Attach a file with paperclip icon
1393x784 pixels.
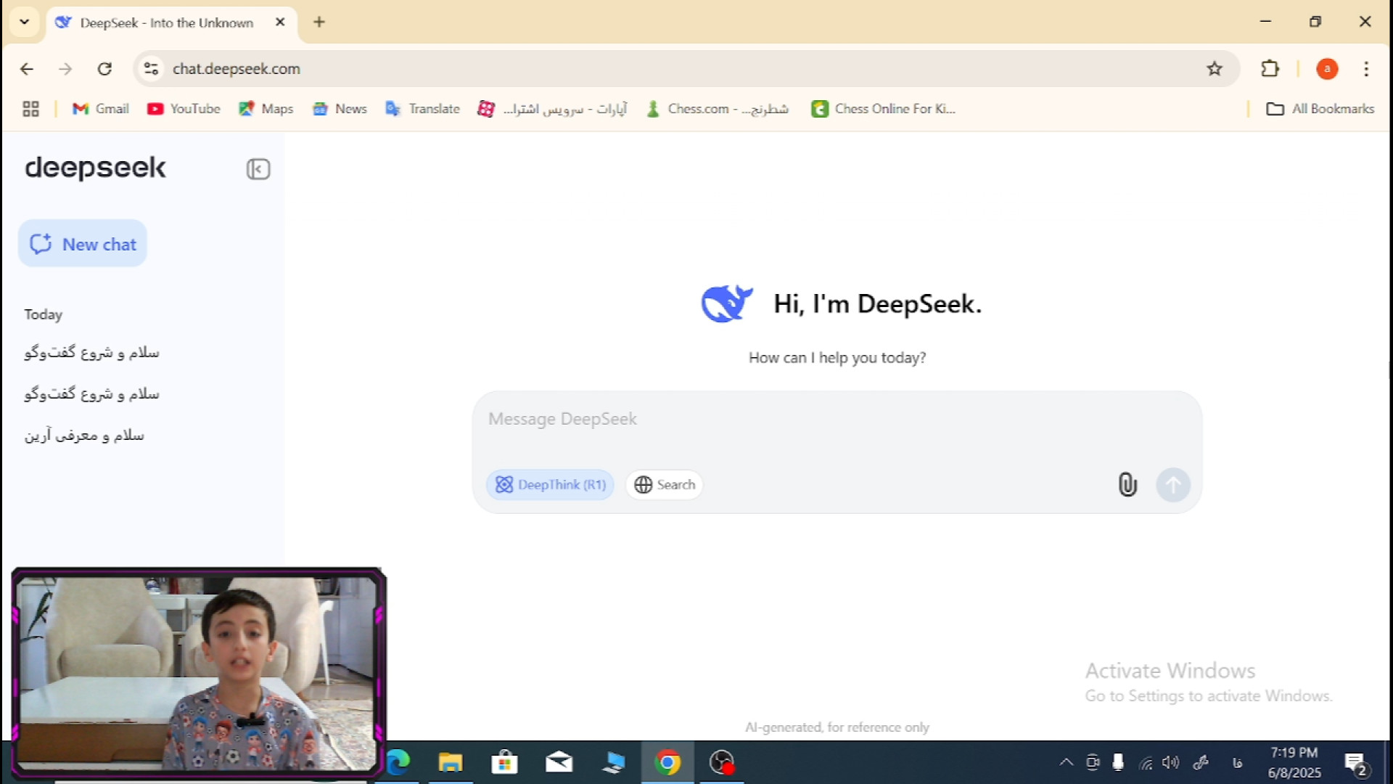coord(1127,484)
